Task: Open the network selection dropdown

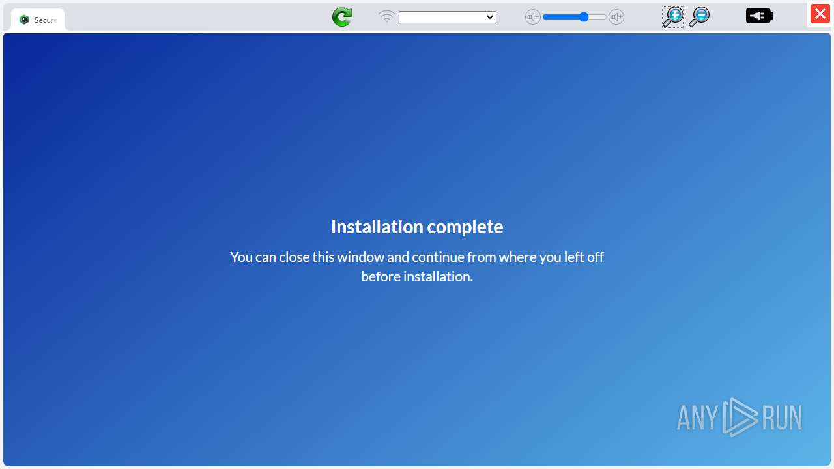Action: [448, 18]
